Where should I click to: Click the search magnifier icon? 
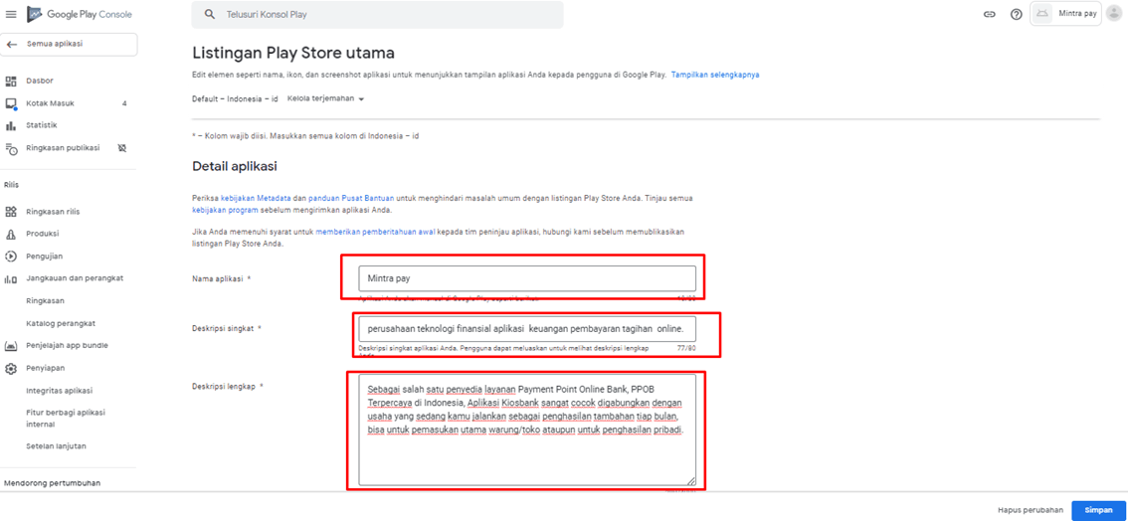[x=210, y=14]
